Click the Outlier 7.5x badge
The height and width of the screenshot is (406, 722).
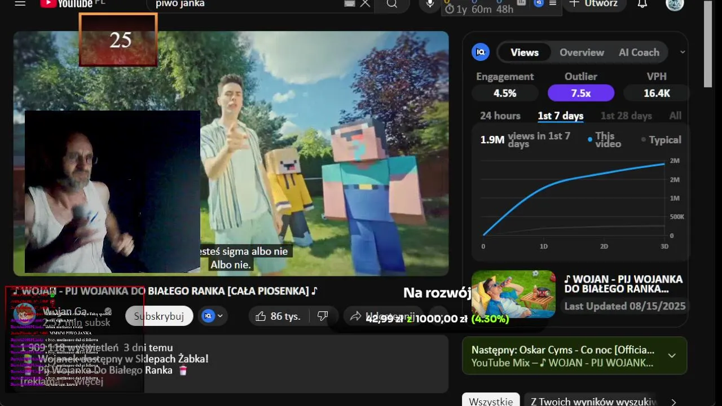pos(580,93)
